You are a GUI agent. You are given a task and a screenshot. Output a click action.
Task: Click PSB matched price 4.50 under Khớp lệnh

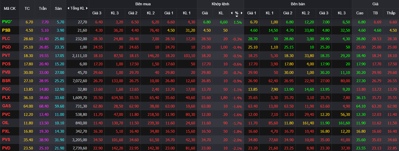pos(207,30)
